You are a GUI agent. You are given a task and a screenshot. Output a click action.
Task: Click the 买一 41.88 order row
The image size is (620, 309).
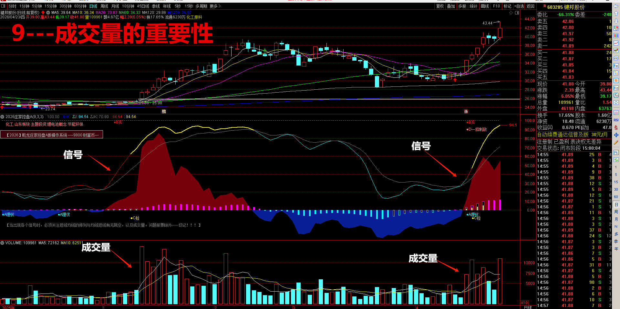click(574, 53)
